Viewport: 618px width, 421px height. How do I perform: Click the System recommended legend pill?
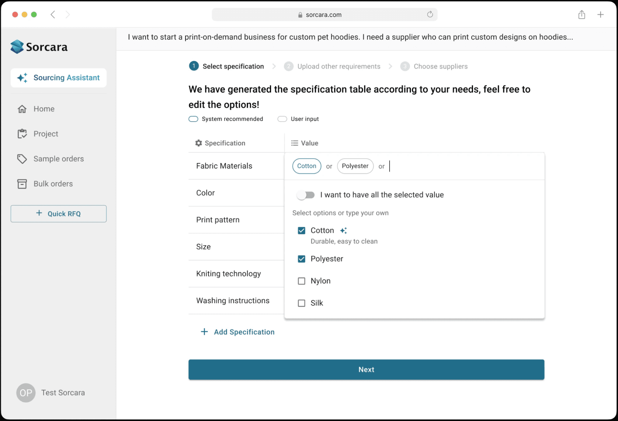(193, 119)
